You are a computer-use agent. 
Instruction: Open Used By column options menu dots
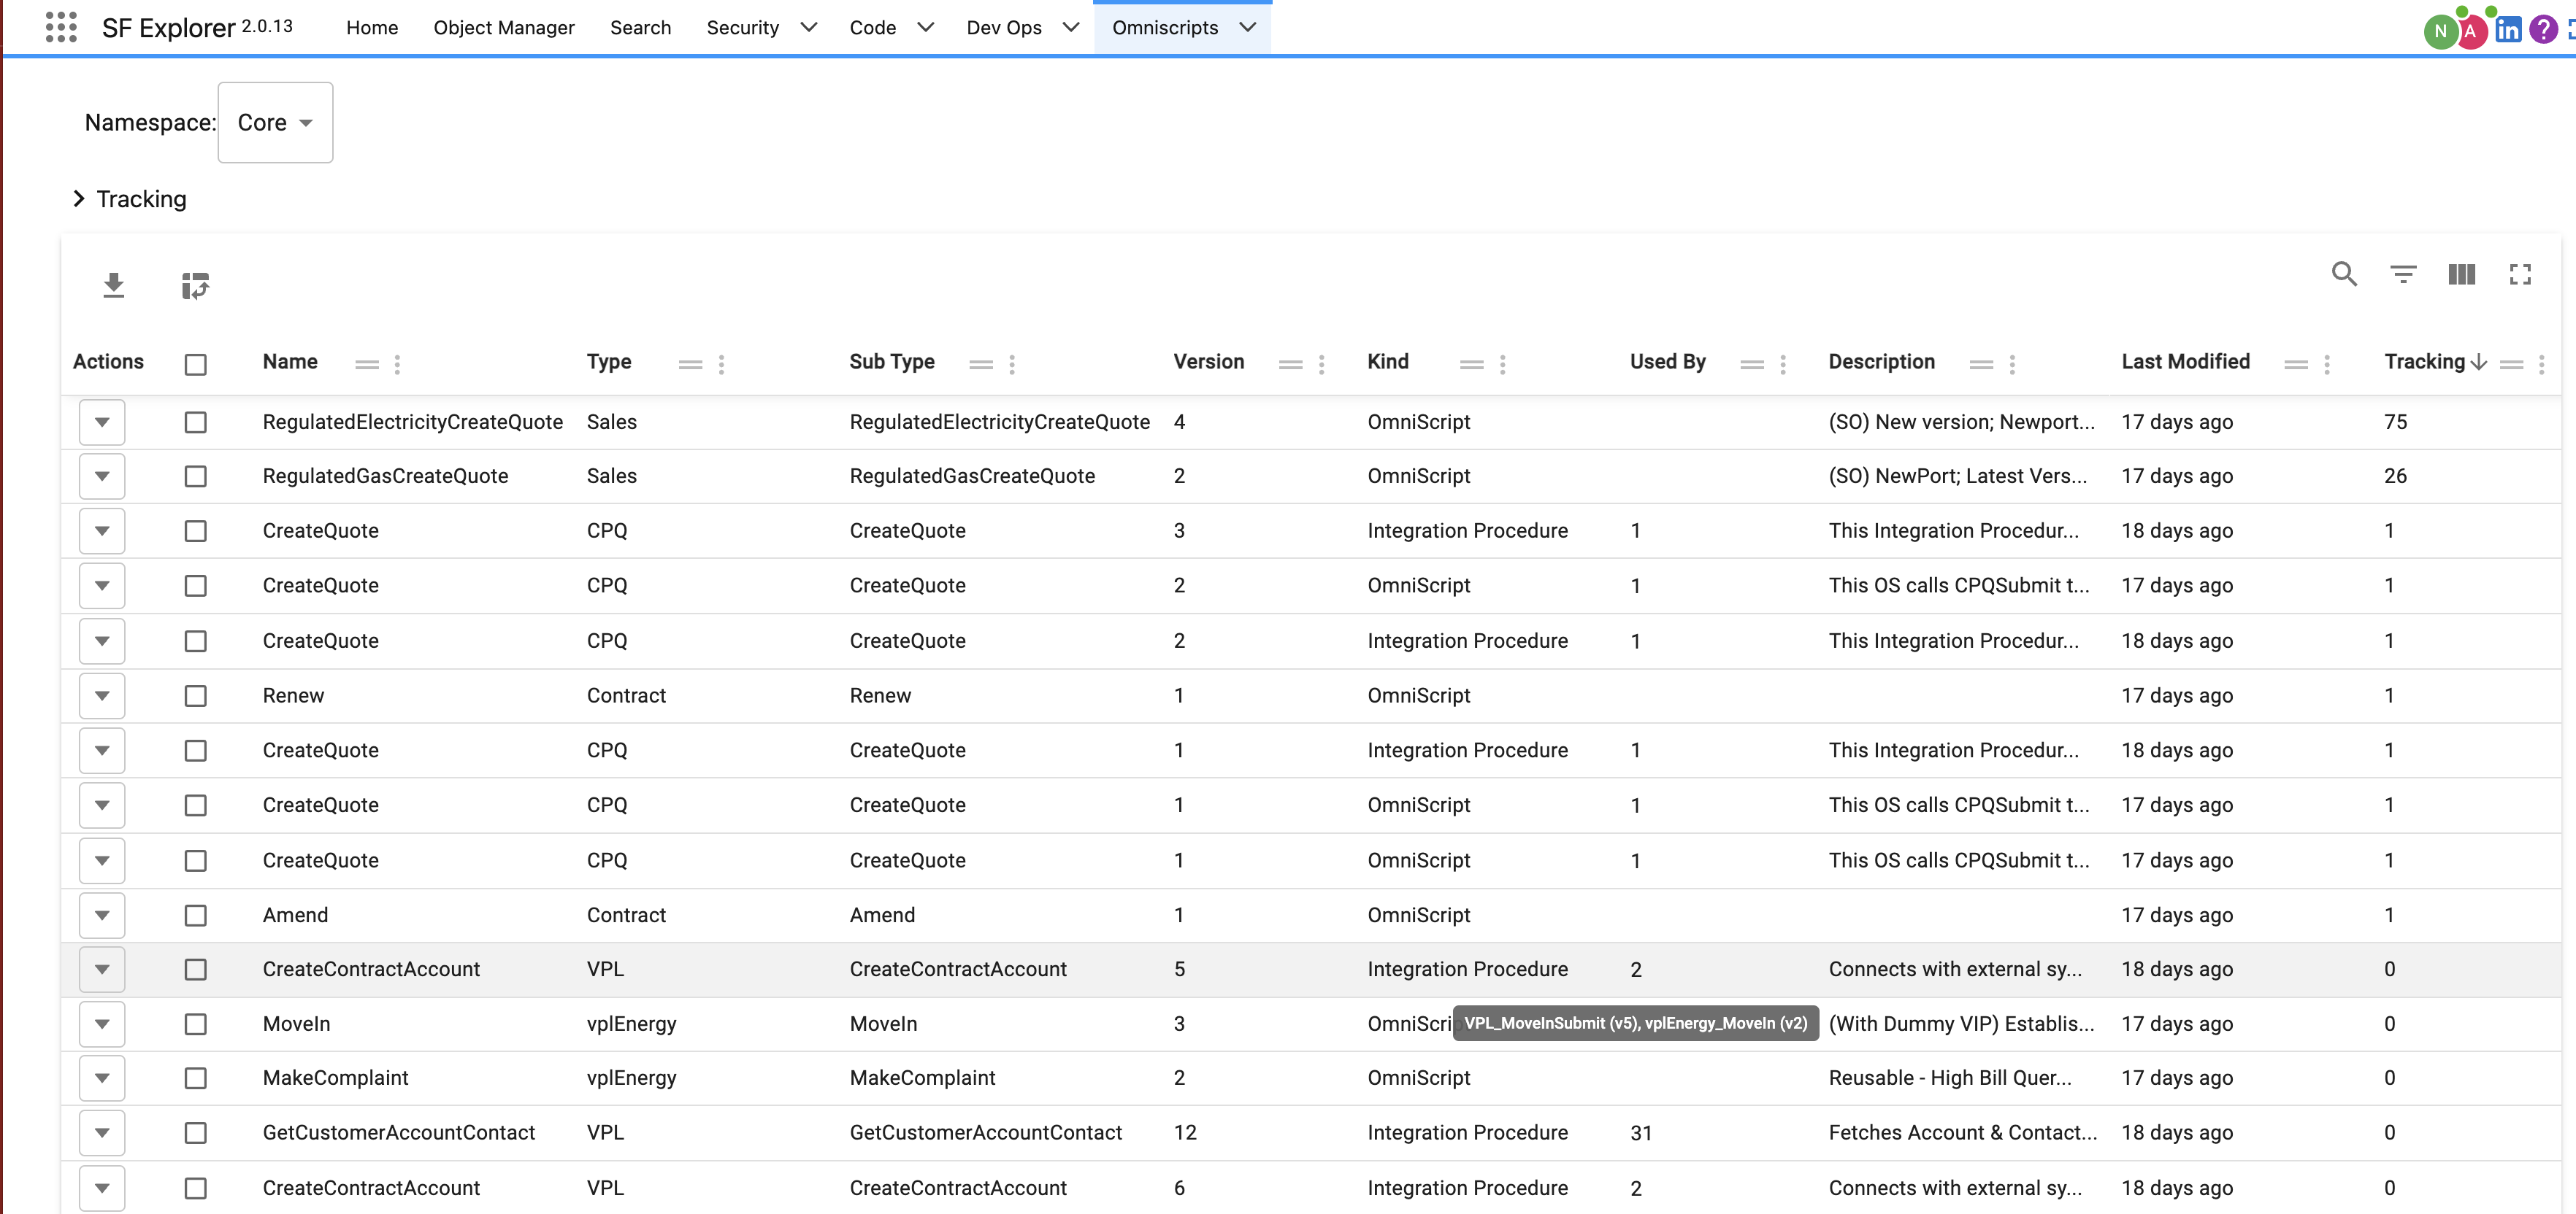click(x=1783, y=364)
